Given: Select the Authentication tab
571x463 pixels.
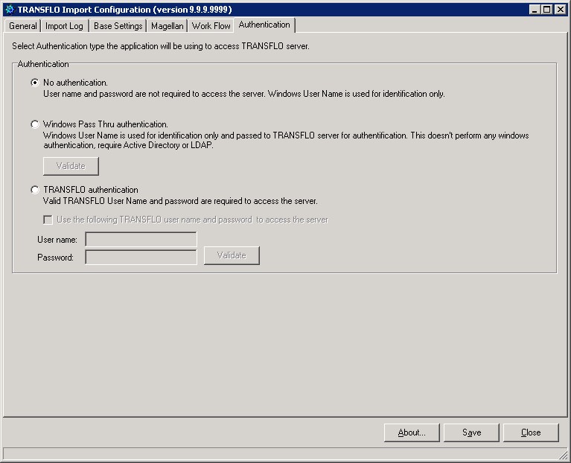Looking at the screenshot, I should pyautogui.click(x=264, y=25).
